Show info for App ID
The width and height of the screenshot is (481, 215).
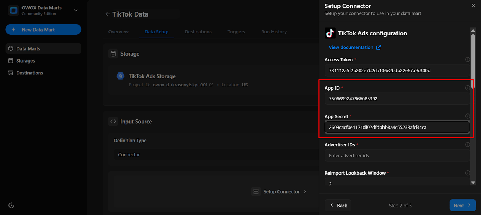click(x=468, y=88)
